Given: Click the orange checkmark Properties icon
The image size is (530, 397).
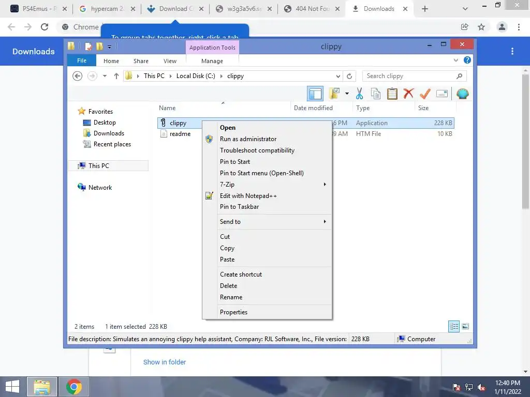Looking at the screenshot, I should coord(425,94).
